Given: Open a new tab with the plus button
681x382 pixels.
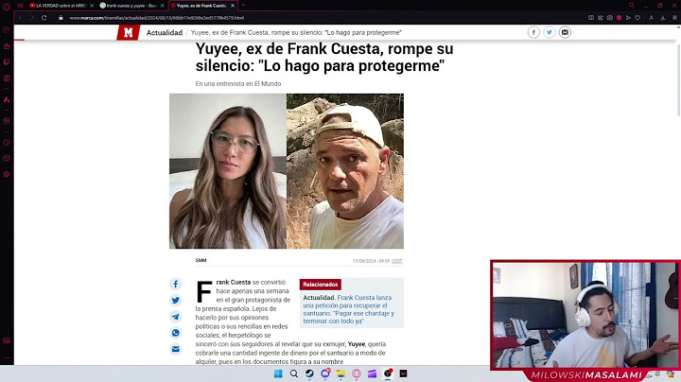Looking at the screenshot, I should click(243, 6).
